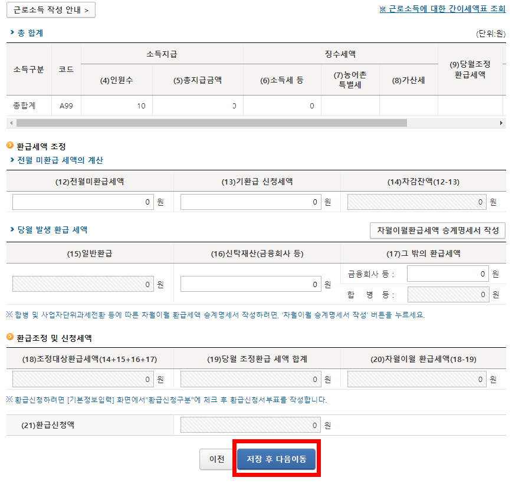Viewport: 512px width, 484px height.
Task: Click the 소득지급 group header
Action: click(162, 54)
